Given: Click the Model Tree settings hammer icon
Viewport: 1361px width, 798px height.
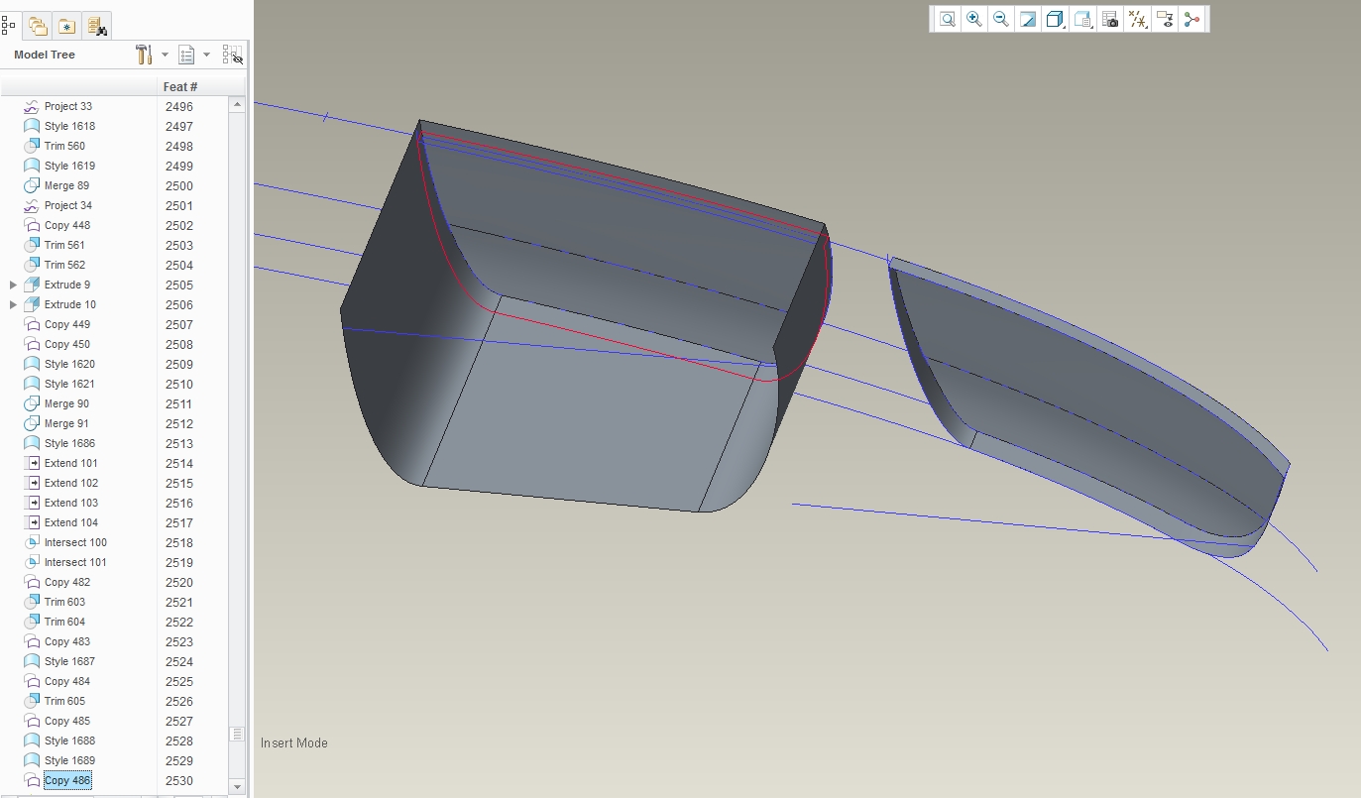Looking at the screenshot, I should tap(145, 55).
